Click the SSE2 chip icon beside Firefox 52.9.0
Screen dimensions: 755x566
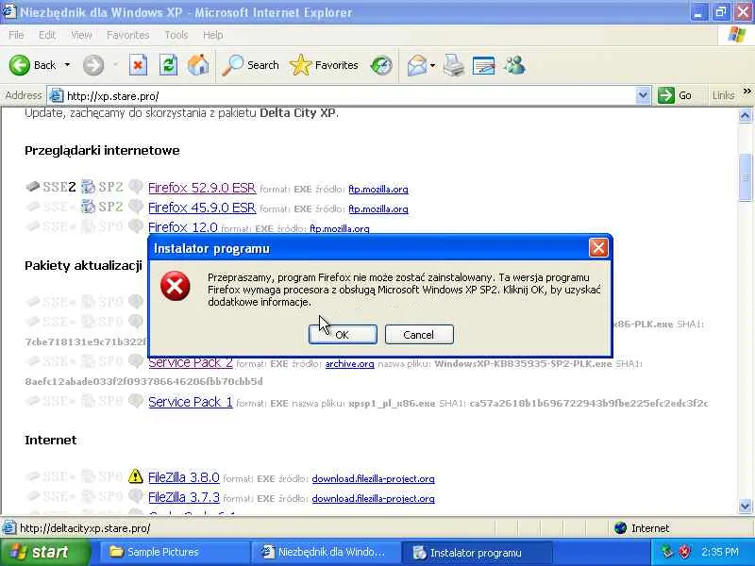coord(33,186)
